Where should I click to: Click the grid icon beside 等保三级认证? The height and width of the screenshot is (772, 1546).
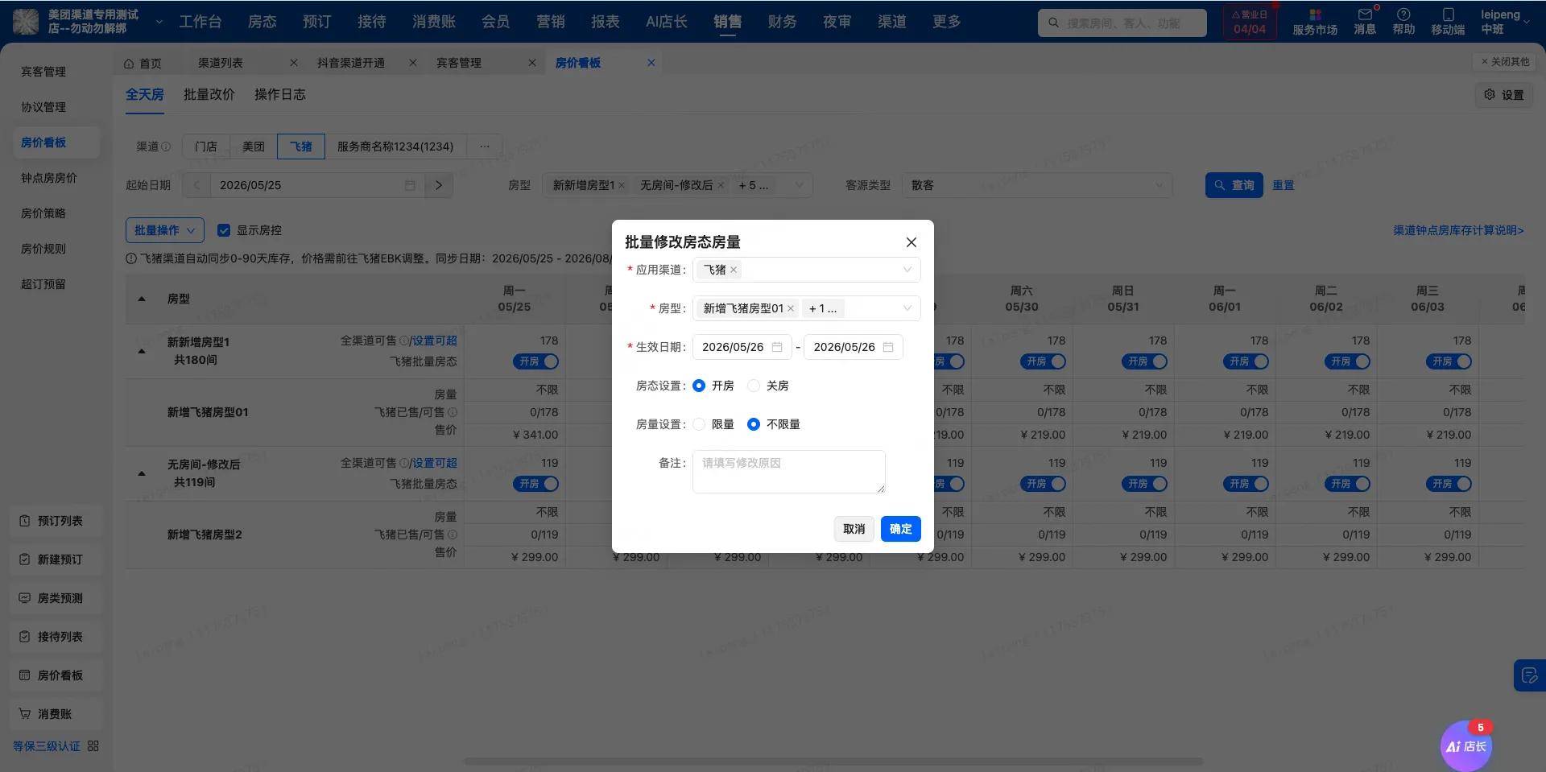(93, 746)
